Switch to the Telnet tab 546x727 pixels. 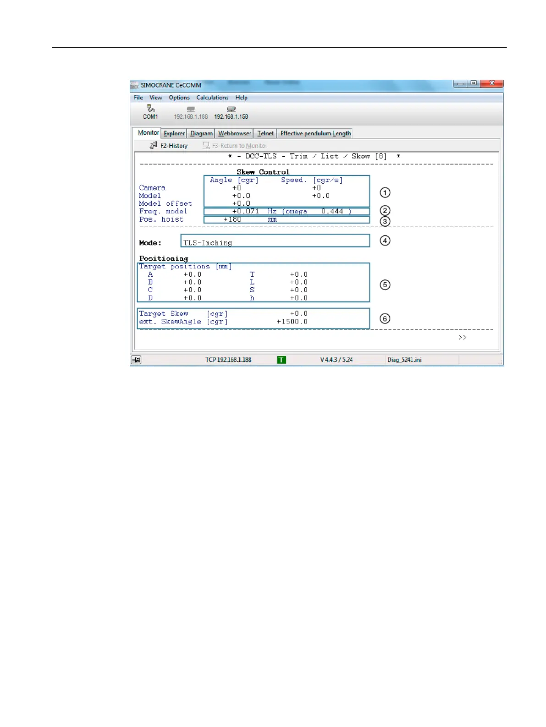265,133
